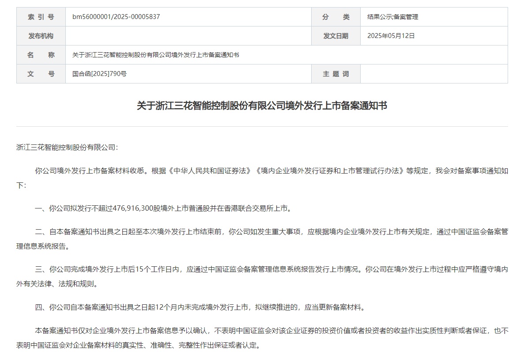Click the empty 主题词 value cell

click(434, 74)
